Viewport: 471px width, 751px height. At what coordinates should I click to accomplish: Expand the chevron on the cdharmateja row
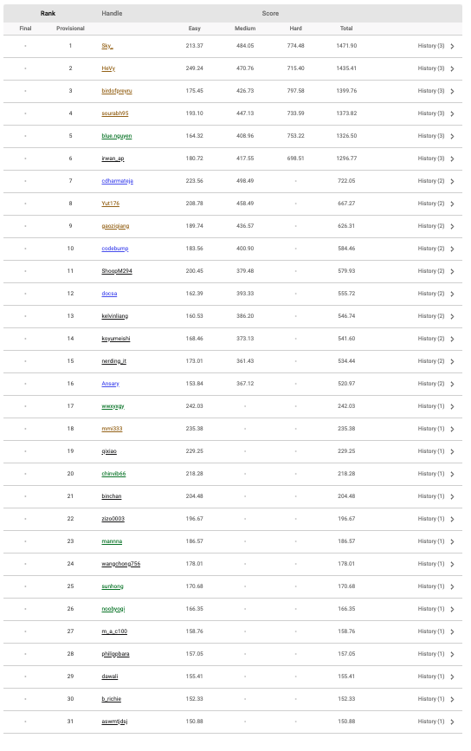pyautogui.click(x=452, y=182)
